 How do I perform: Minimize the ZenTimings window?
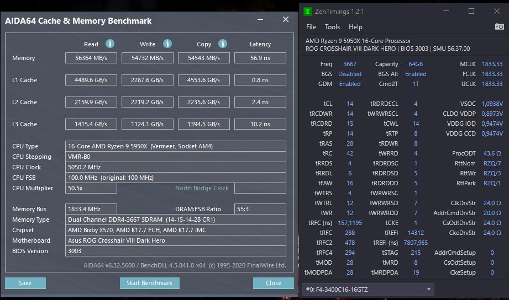(x=446, y=11)
